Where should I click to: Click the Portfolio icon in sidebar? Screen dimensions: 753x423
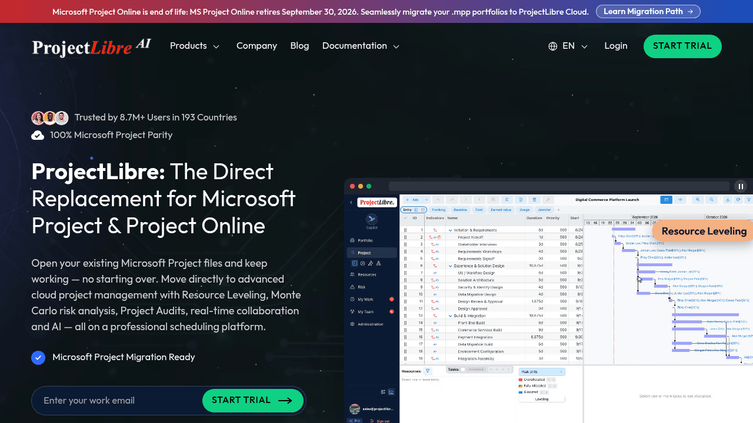pos(352,240)
